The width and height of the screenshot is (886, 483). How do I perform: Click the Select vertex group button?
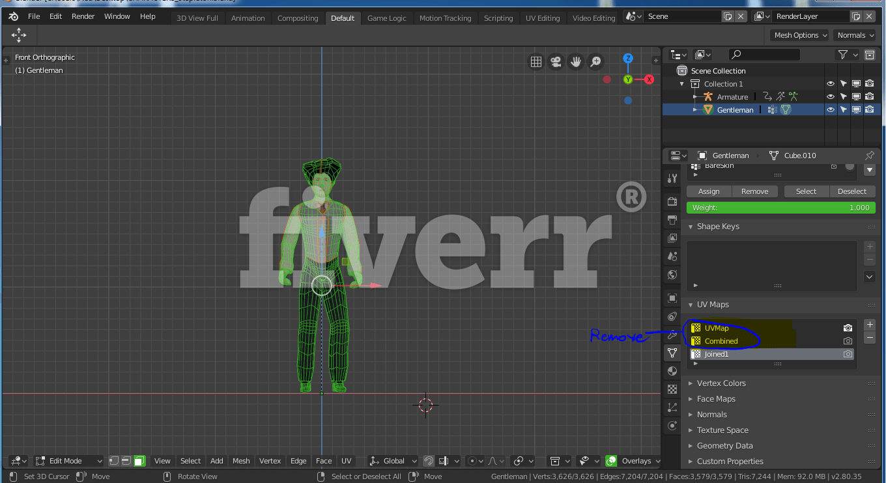coord(806,191)
